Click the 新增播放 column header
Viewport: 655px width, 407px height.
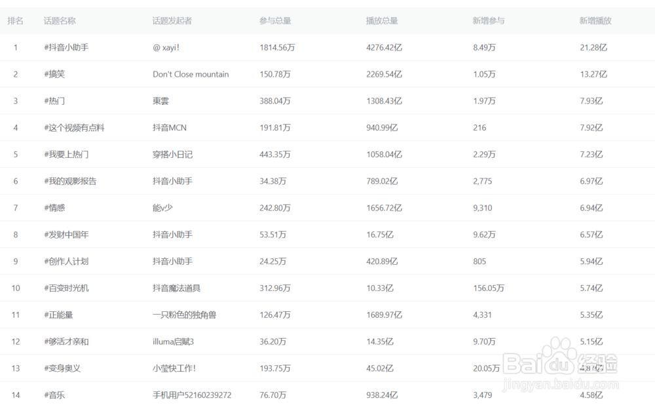click(x=595, y=21)
